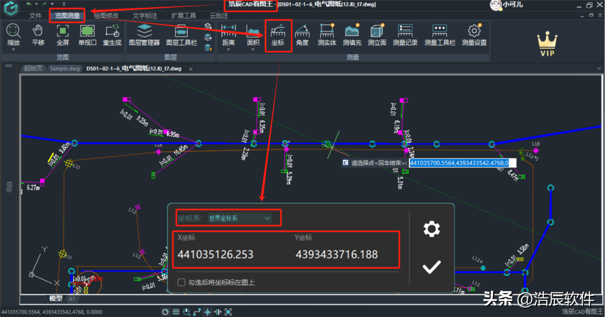Toggle the lineweight icon in status bar

click(217, 312)
